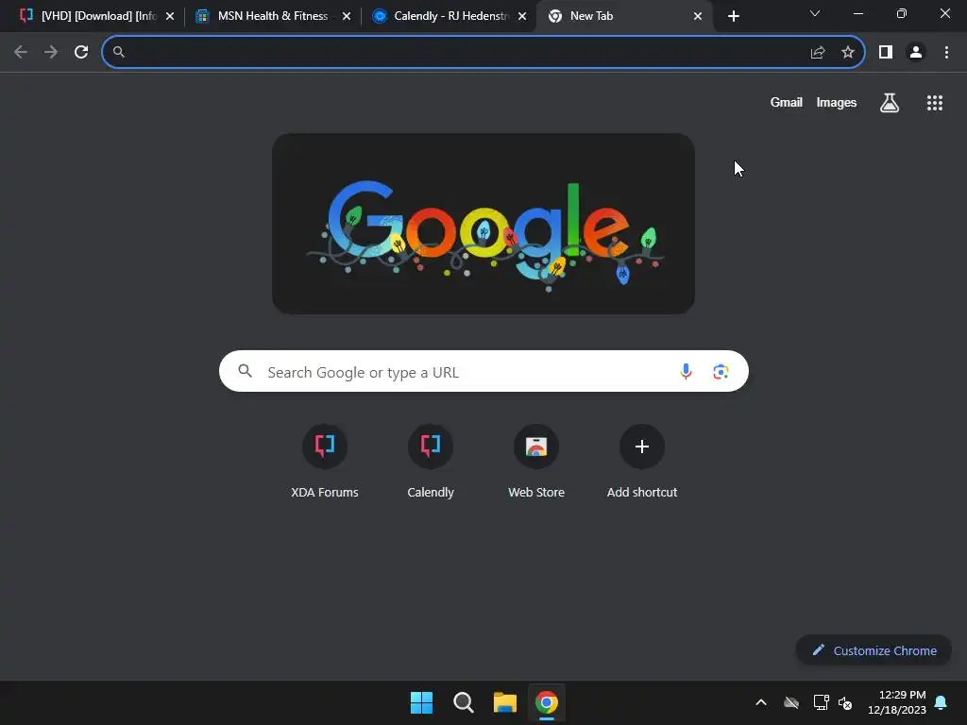
Task: Bookmark this tab with the star icon
Action: [848, 53]
